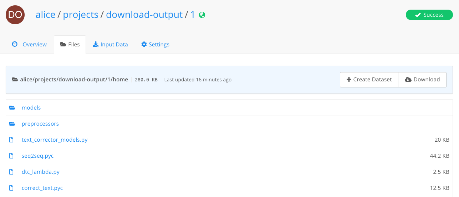The height and width of the screenshot is (197, 459).
Task: Click the dtc_lambda.py file icon
Action: pos(11,172)
